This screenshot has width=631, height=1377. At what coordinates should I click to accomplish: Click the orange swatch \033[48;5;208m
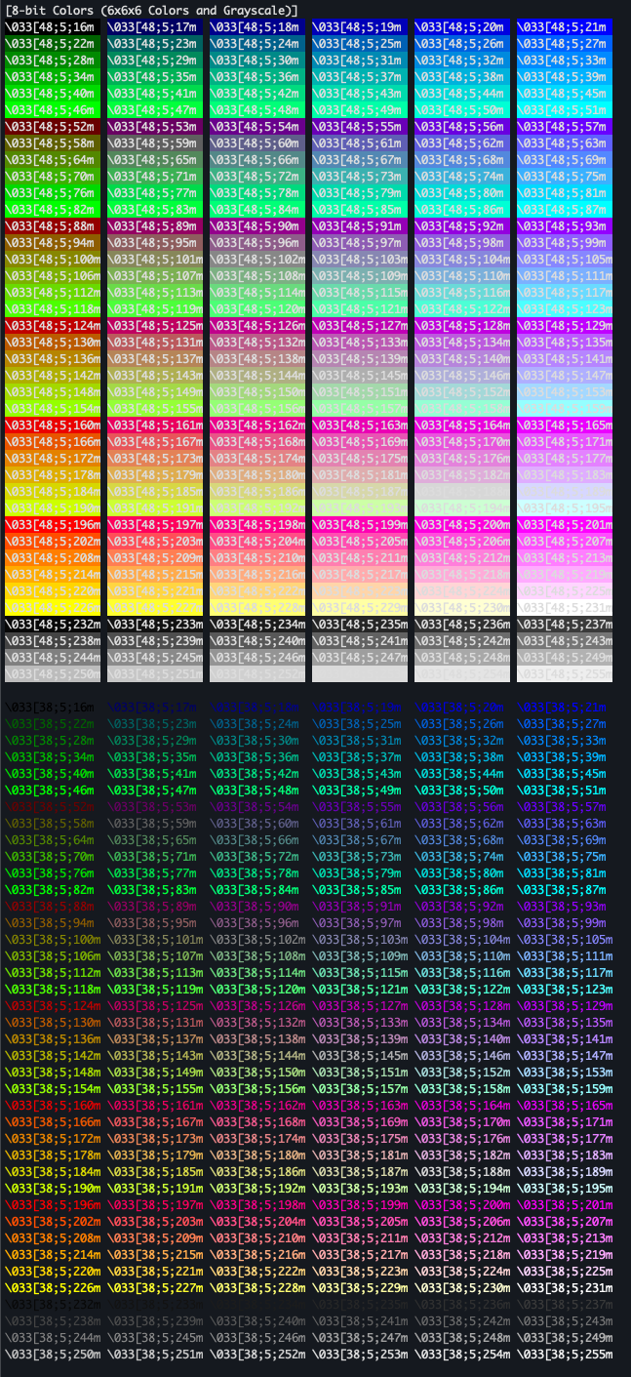pyautogui.click(x=53, y=558)
